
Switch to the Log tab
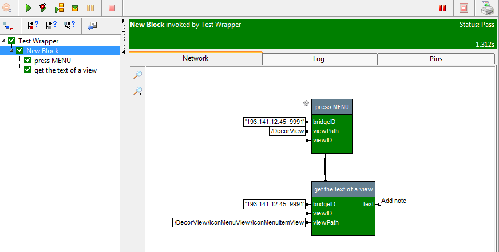[319, 58]
